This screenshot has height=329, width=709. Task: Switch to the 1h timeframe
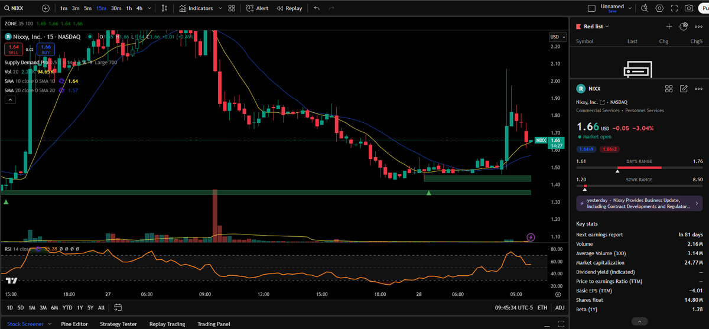coord(129,8)
